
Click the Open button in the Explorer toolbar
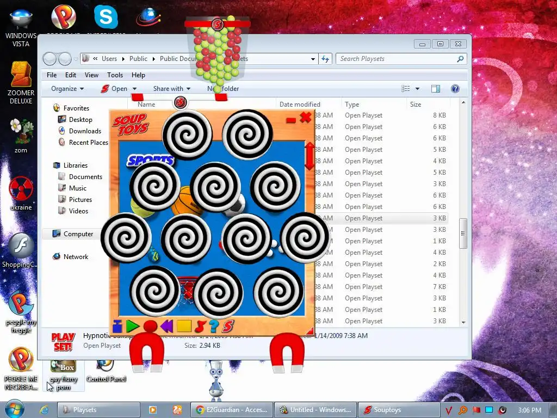[x=114, y=89]
